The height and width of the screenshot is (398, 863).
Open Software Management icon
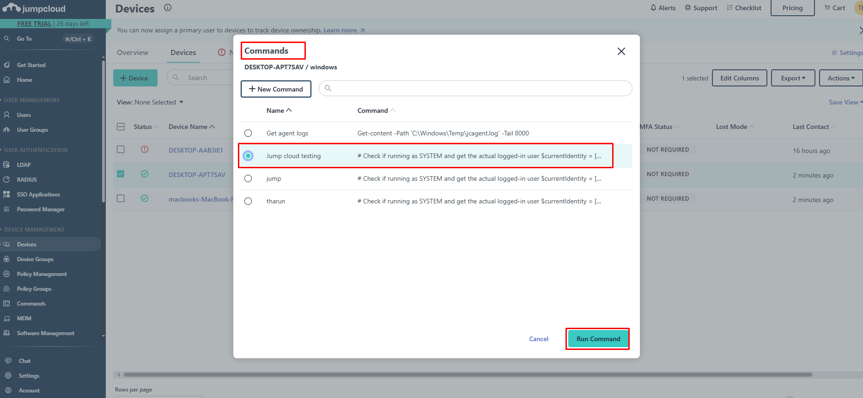point(6,333)
